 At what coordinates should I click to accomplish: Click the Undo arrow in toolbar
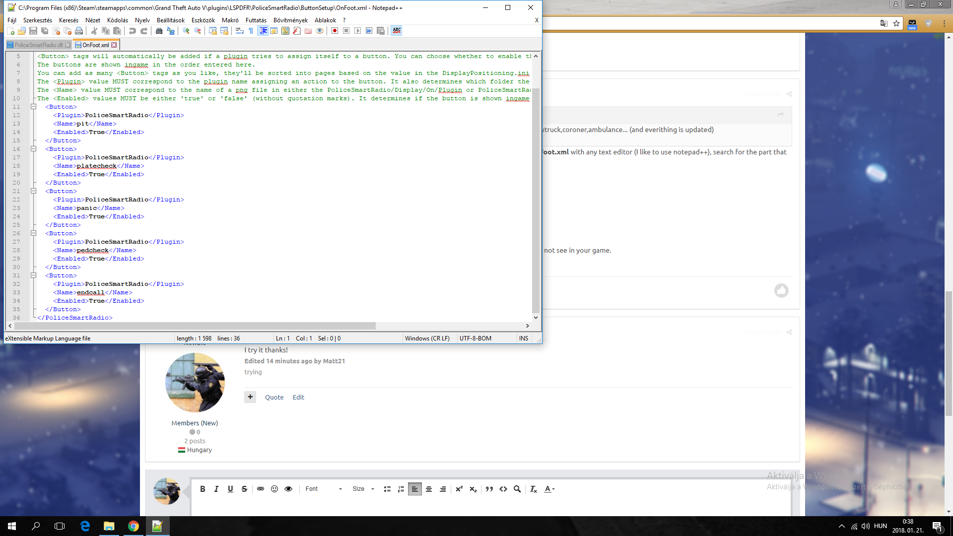(x=132, y=31)
